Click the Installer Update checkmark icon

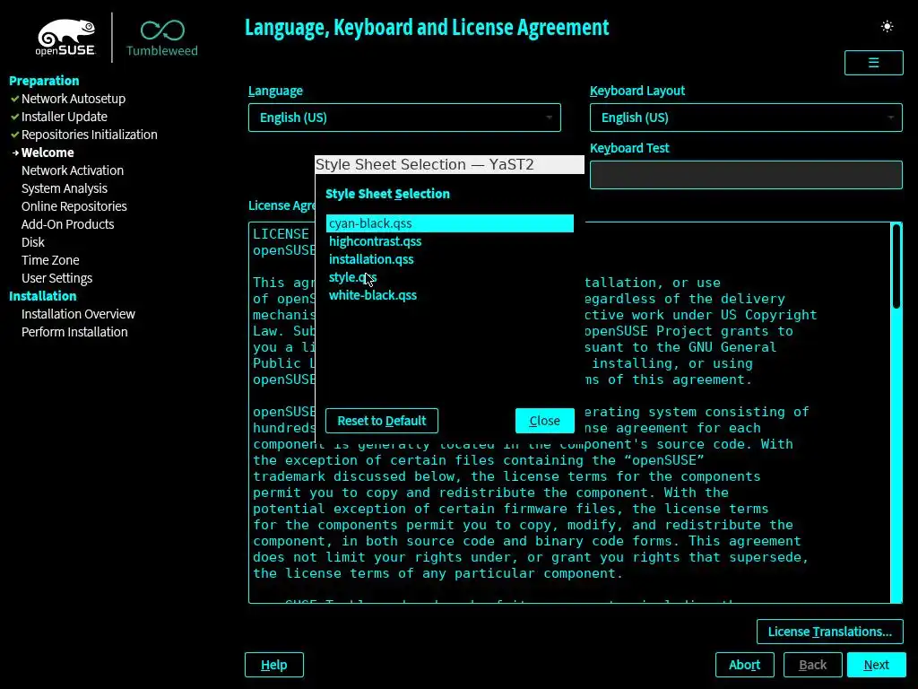(15, 118)
